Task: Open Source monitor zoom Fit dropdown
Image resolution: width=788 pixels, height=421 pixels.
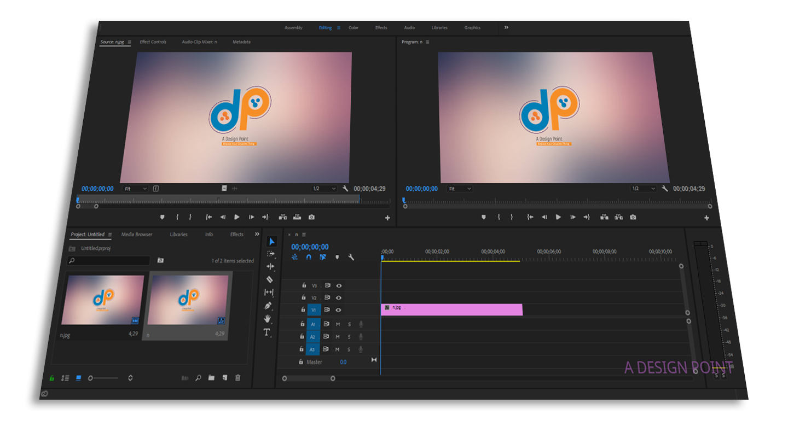Action: (135, 189)
